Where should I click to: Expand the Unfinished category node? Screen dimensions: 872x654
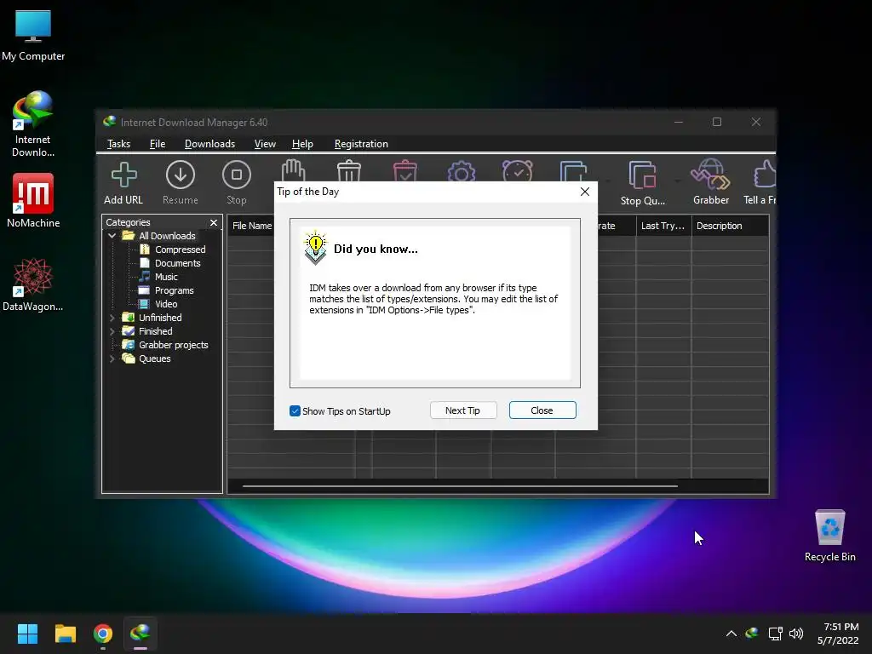pyautogui.click(x=112, y=318)
